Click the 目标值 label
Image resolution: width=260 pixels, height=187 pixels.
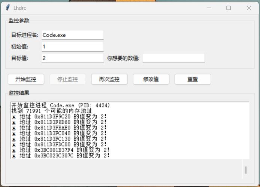tap(19, 58)
